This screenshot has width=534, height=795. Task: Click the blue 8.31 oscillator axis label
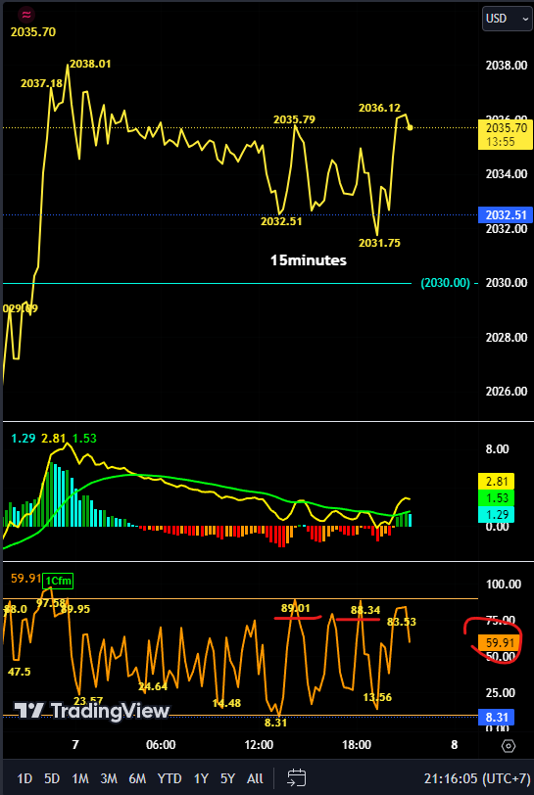pyautogui.click(x=497, y=717)
